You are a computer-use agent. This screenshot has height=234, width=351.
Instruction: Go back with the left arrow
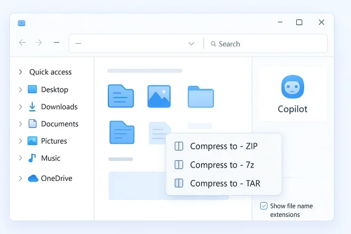pos(23,43)
